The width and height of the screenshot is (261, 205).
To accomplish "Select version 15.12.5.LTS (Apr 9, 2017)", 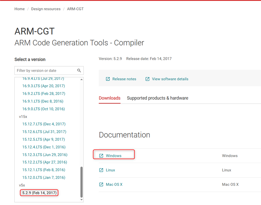I will click(44, 139).
